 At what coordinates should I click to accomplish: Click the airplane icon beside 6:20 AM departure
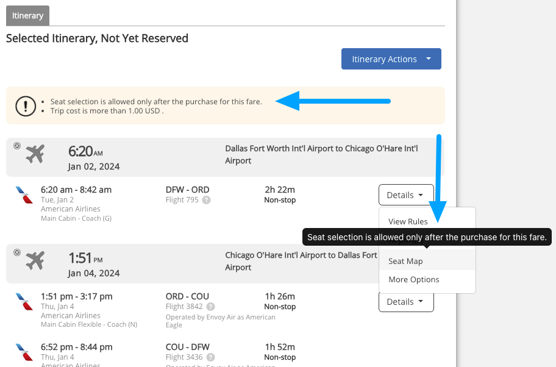(x=35, y=154)
